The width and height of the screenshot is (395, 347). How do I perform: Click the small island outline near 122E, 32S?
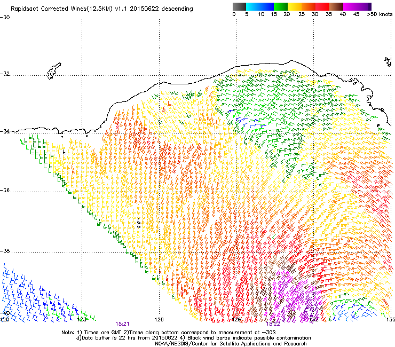point(54,71)
